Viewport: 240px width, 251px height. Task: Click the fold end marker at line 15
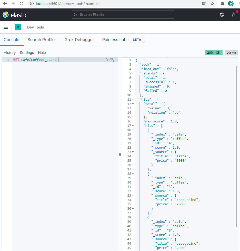tap(133, 117)
